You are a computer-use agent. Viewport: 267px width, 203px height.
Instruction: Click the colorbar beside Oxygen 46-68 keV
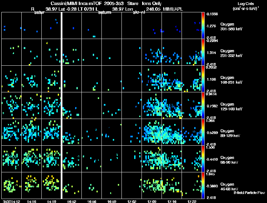203,186
